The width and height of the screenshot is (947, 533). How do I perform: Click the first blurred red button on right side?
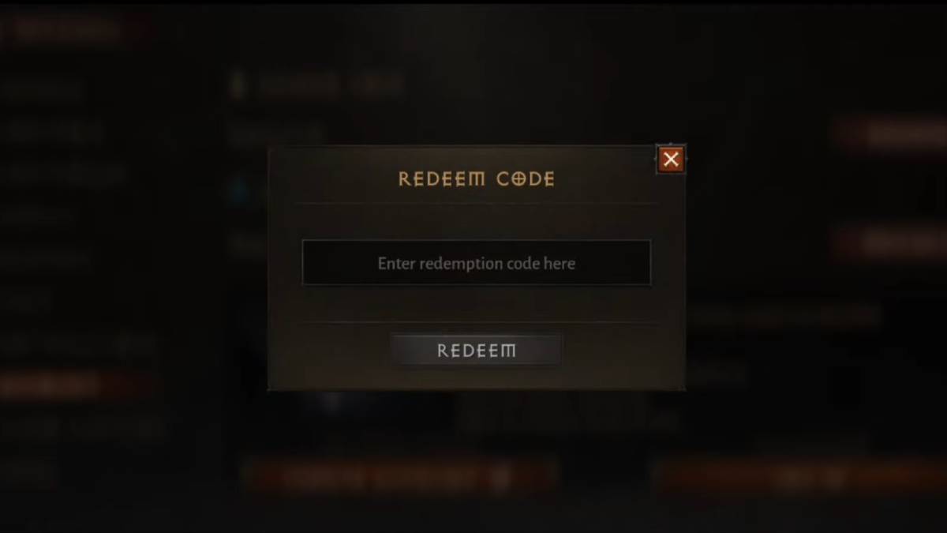[x=892, y=134]
